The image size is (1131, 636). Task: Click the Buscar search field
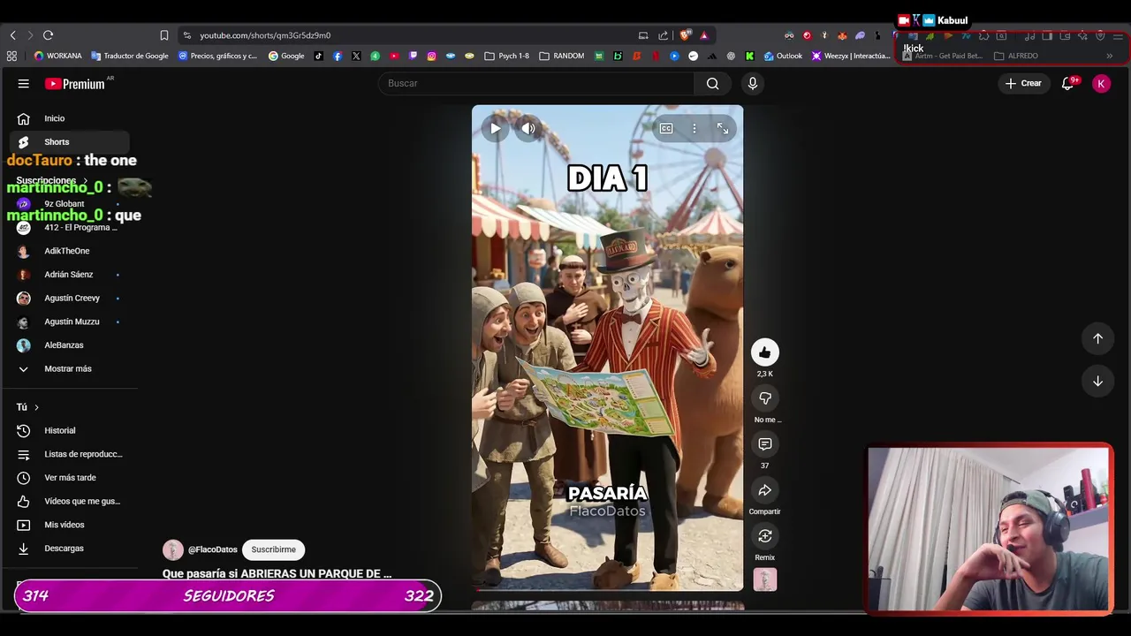pos(536,83)
